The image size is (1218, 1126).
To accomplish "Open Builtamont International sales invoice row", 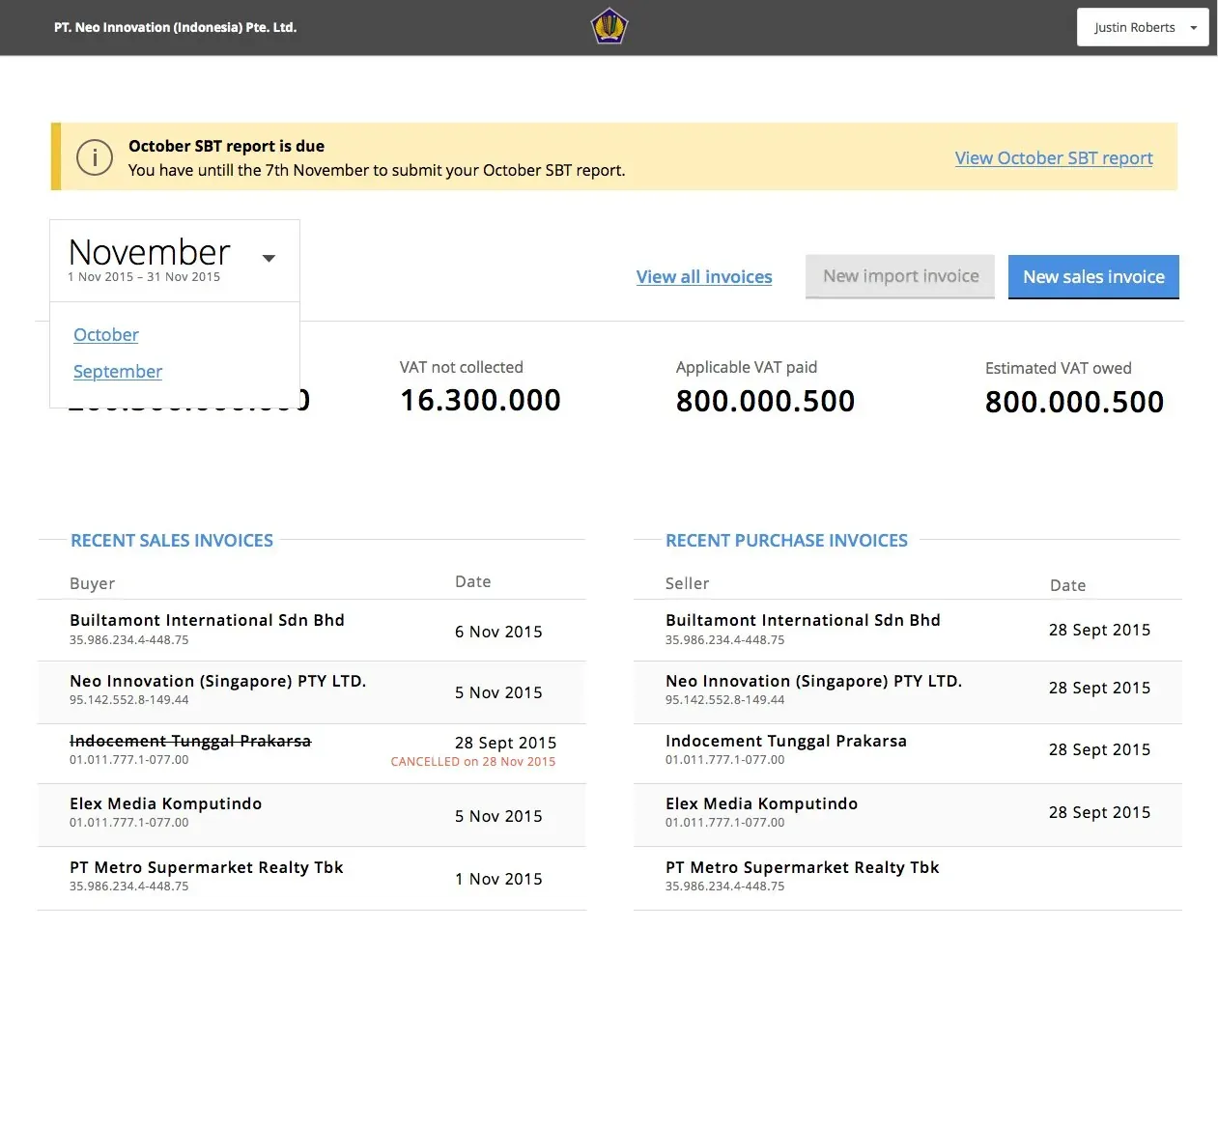I will coord(312,631).
